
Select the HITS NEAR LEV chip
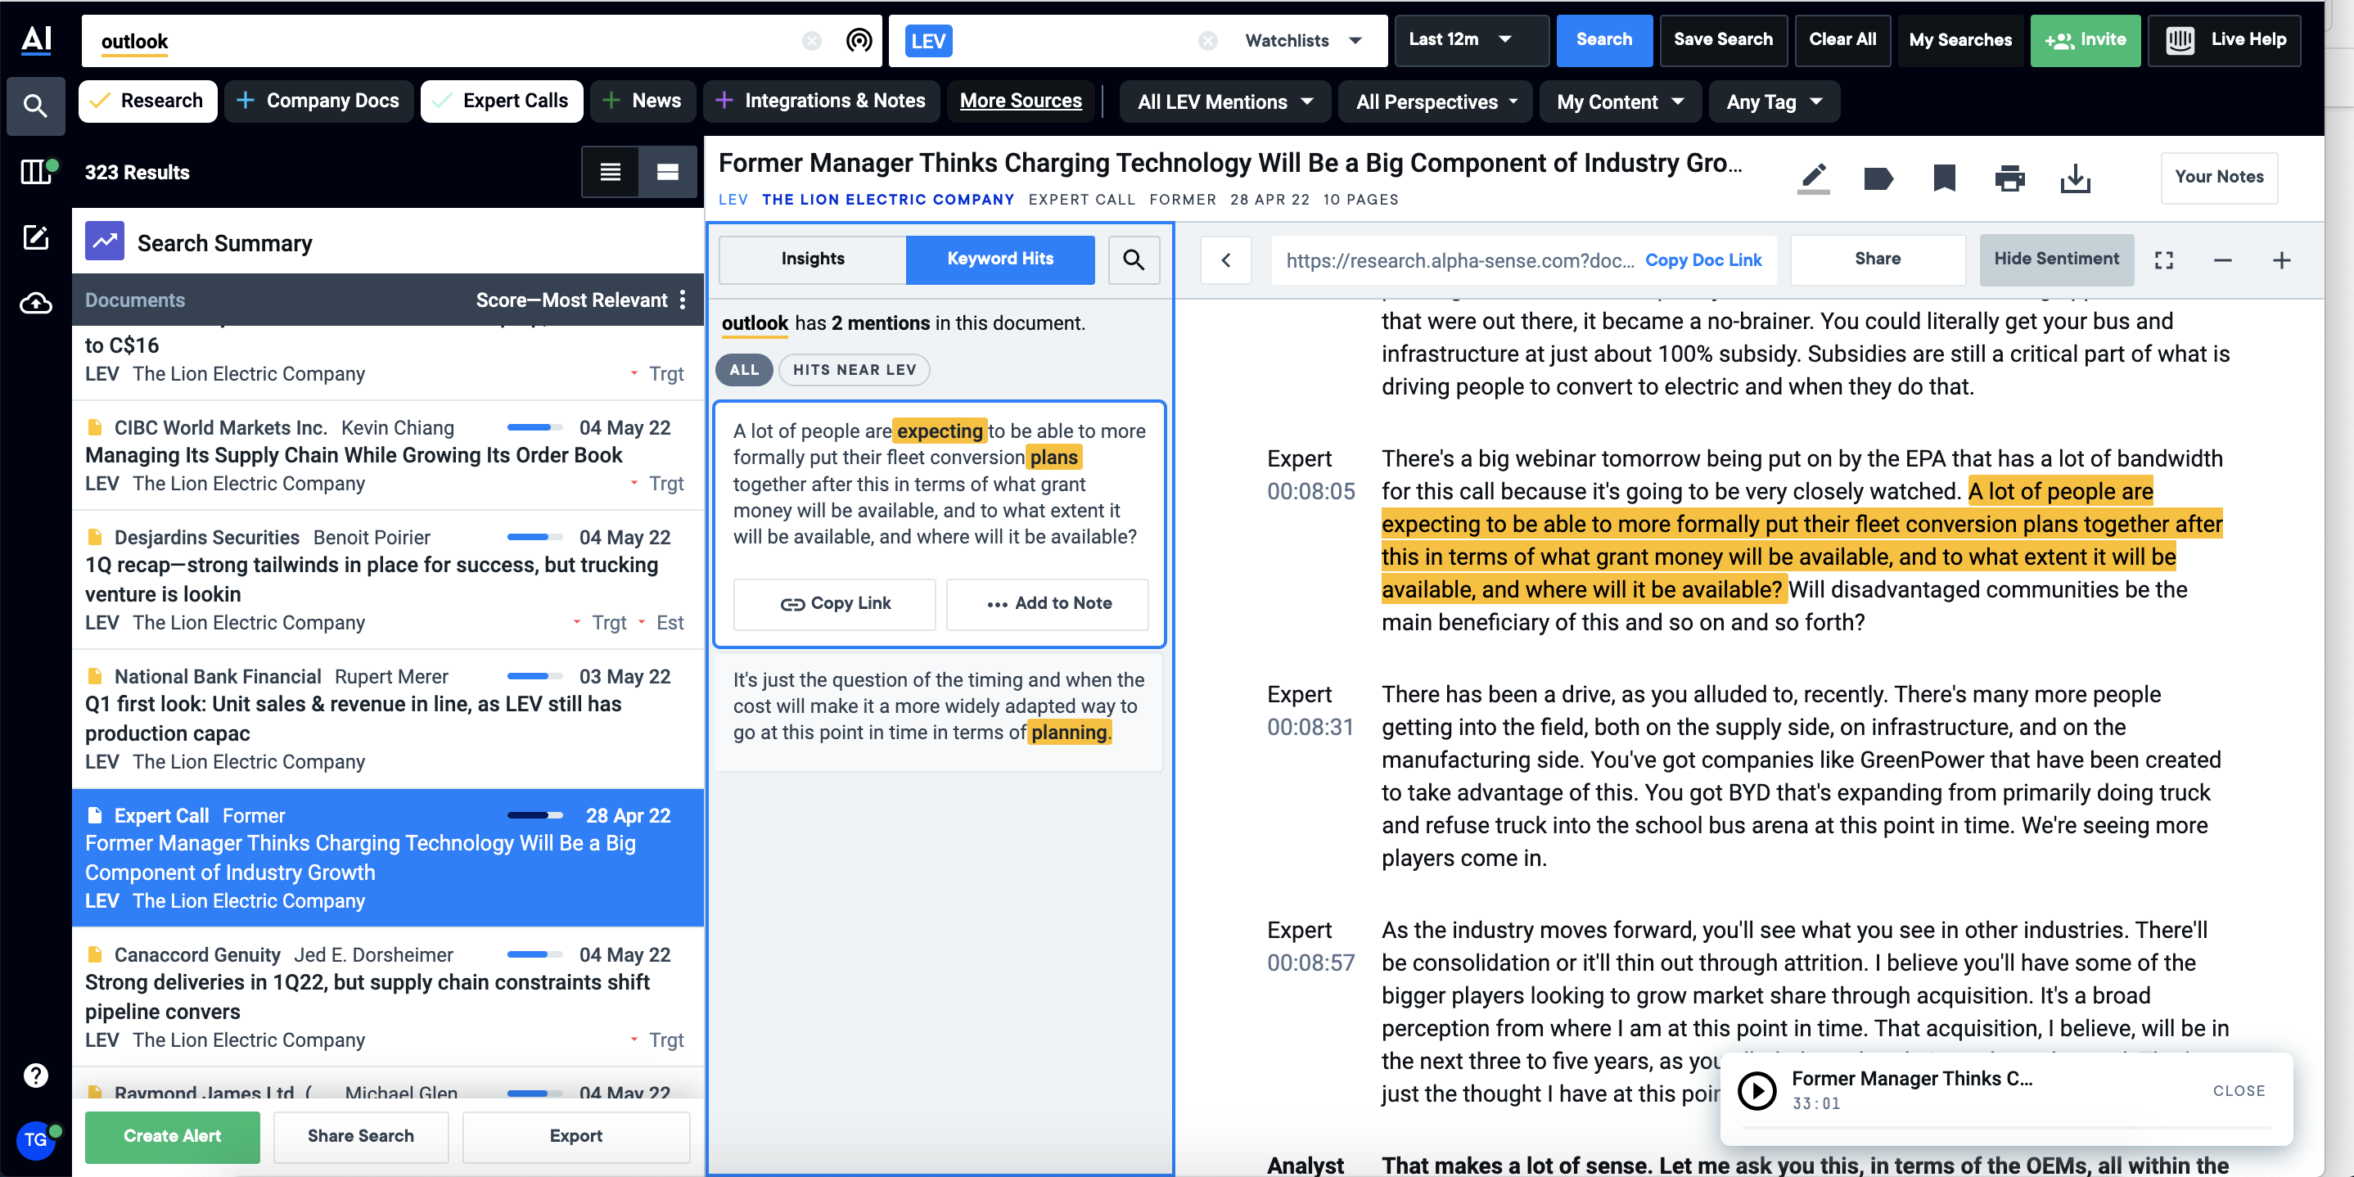click(855, 370)
